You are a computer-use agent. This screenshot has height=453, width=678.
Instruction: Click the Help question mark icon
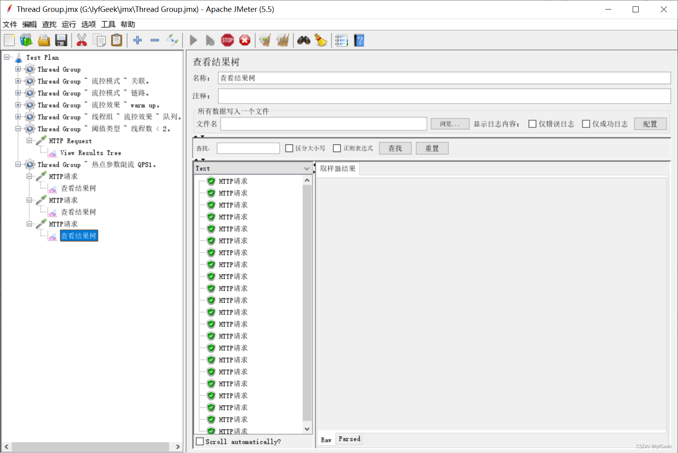(359, 40)
